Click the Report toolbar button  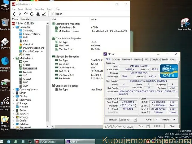coord(57,14)
